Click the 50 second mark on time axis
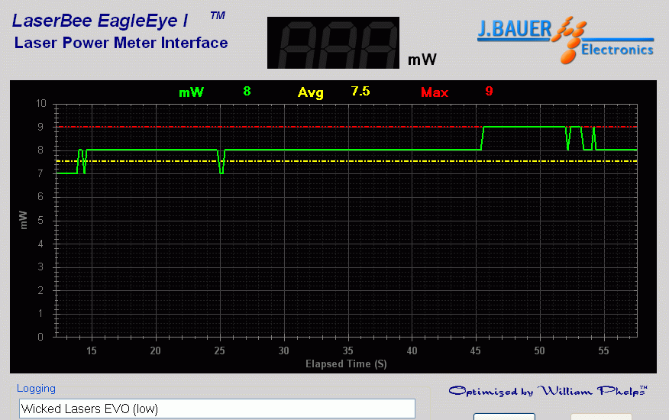This screenshot has height=420, width=669. (x=540, y=351)
